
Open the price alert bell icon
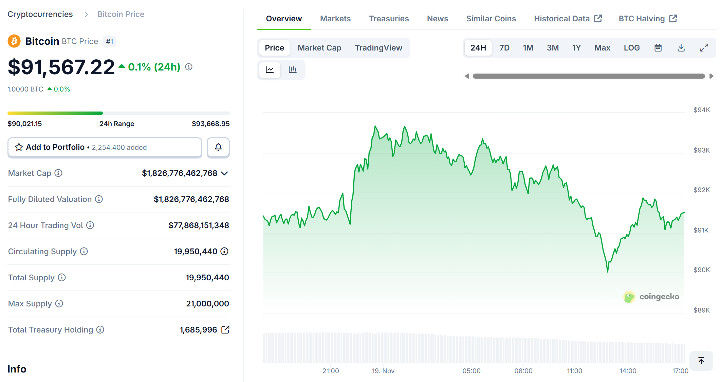point(218,147)
